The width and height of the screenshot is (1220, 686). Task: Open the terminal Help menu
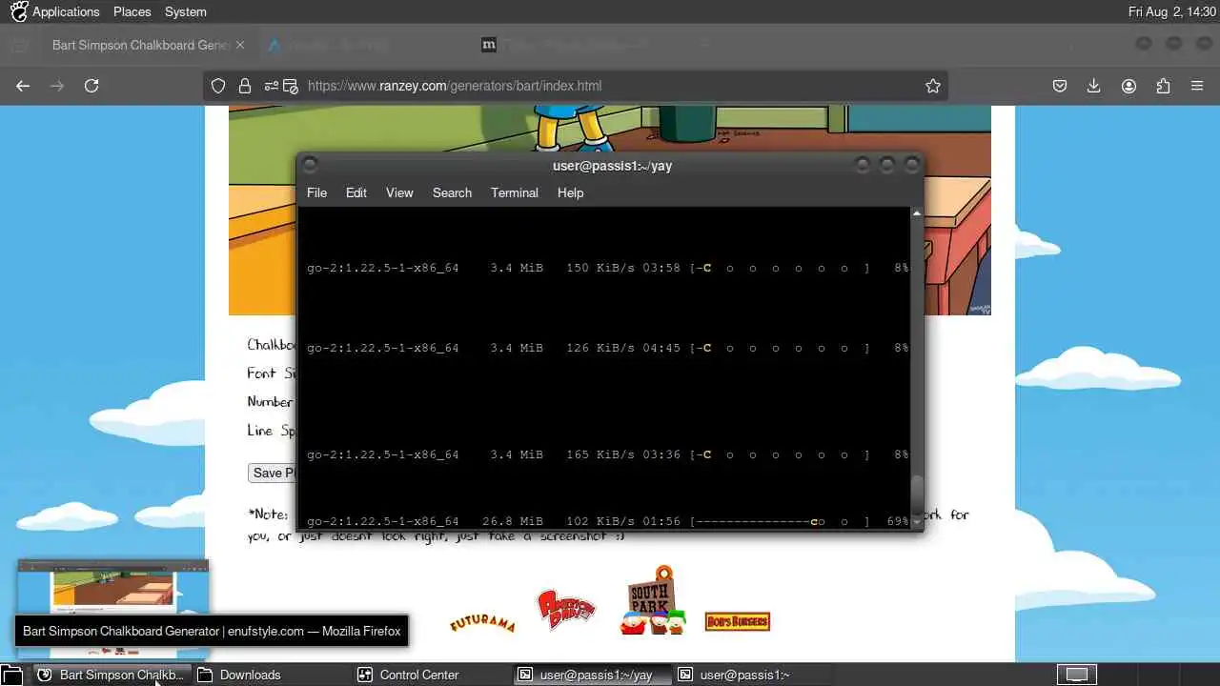point(570,192)
